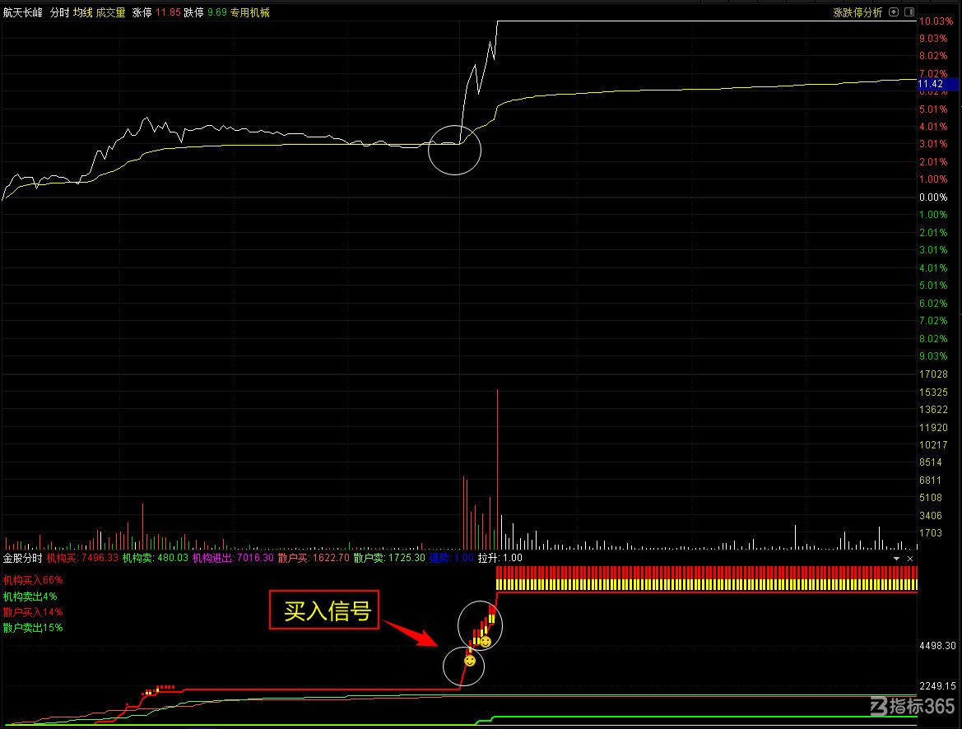Toggle the side panel icon at top right
962x729 pixels.
pyautogui.click(x=909, y=12)
